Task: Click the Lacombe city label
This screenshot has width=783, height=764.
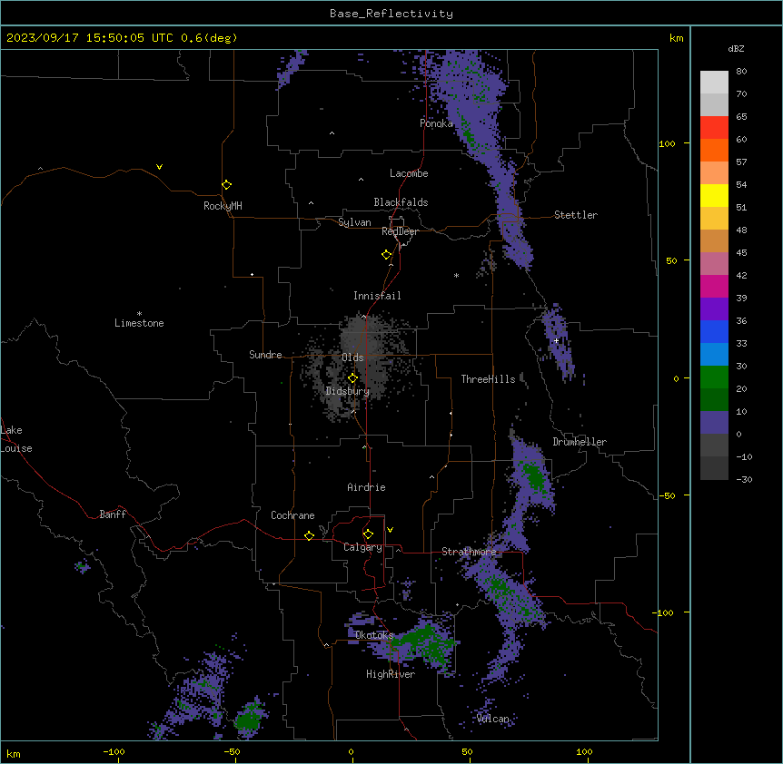Action: (409, 173)
